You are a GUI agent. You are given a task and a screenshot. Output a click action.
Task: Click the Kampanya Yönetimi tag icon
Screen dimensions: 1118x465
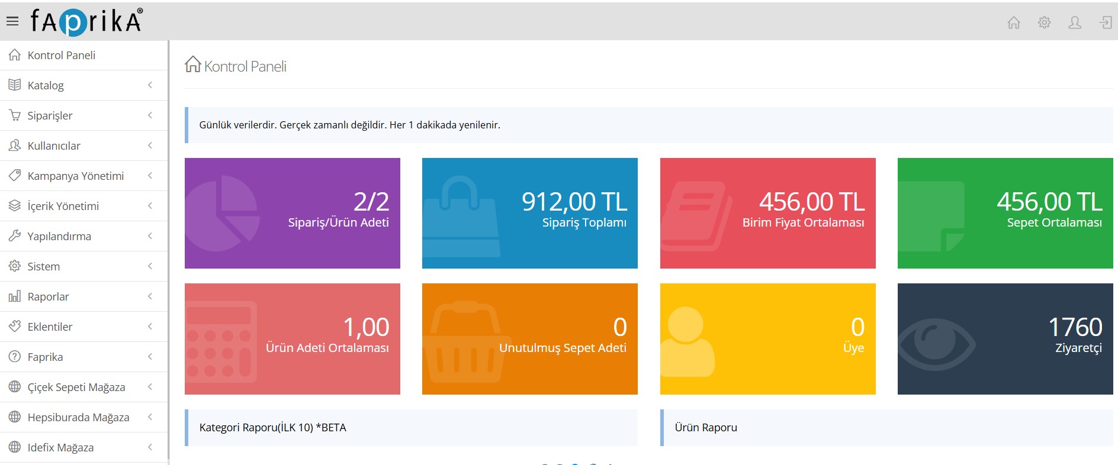[x=15, y=176]
